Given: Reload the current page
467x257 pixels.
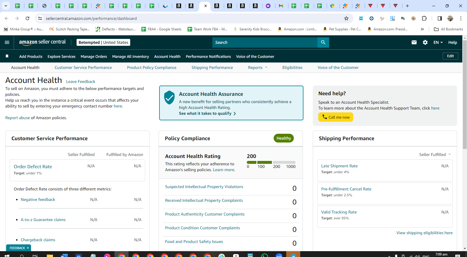Looking at the screenshot, I should [x=27, y=18].
